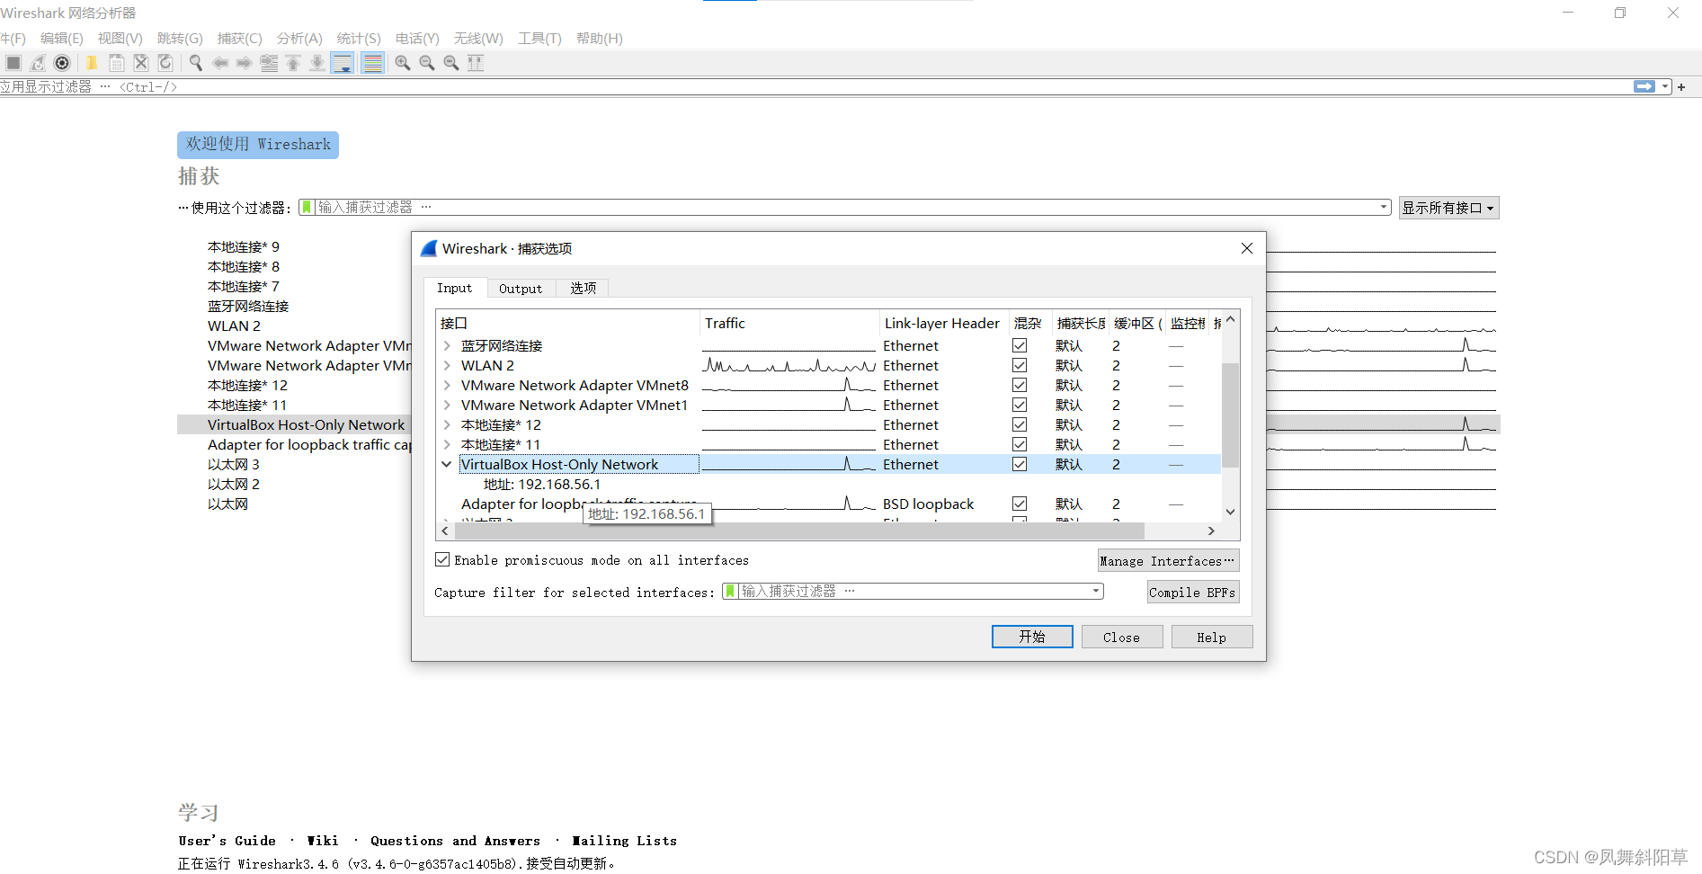The height and width of the screenshot is (874, 1702).
Task: Click the go to last packet icon
Action: pyautogui.click(x=317, y=63)
